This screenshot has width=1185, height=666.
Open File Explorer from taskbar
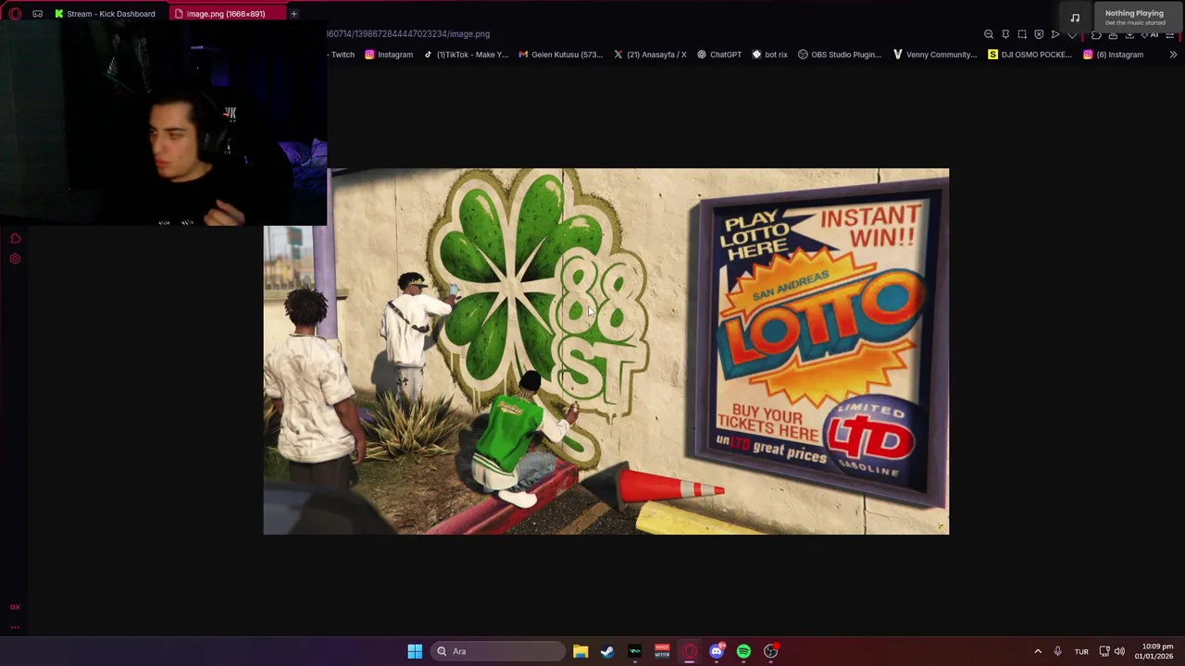[x=580, y=651]
